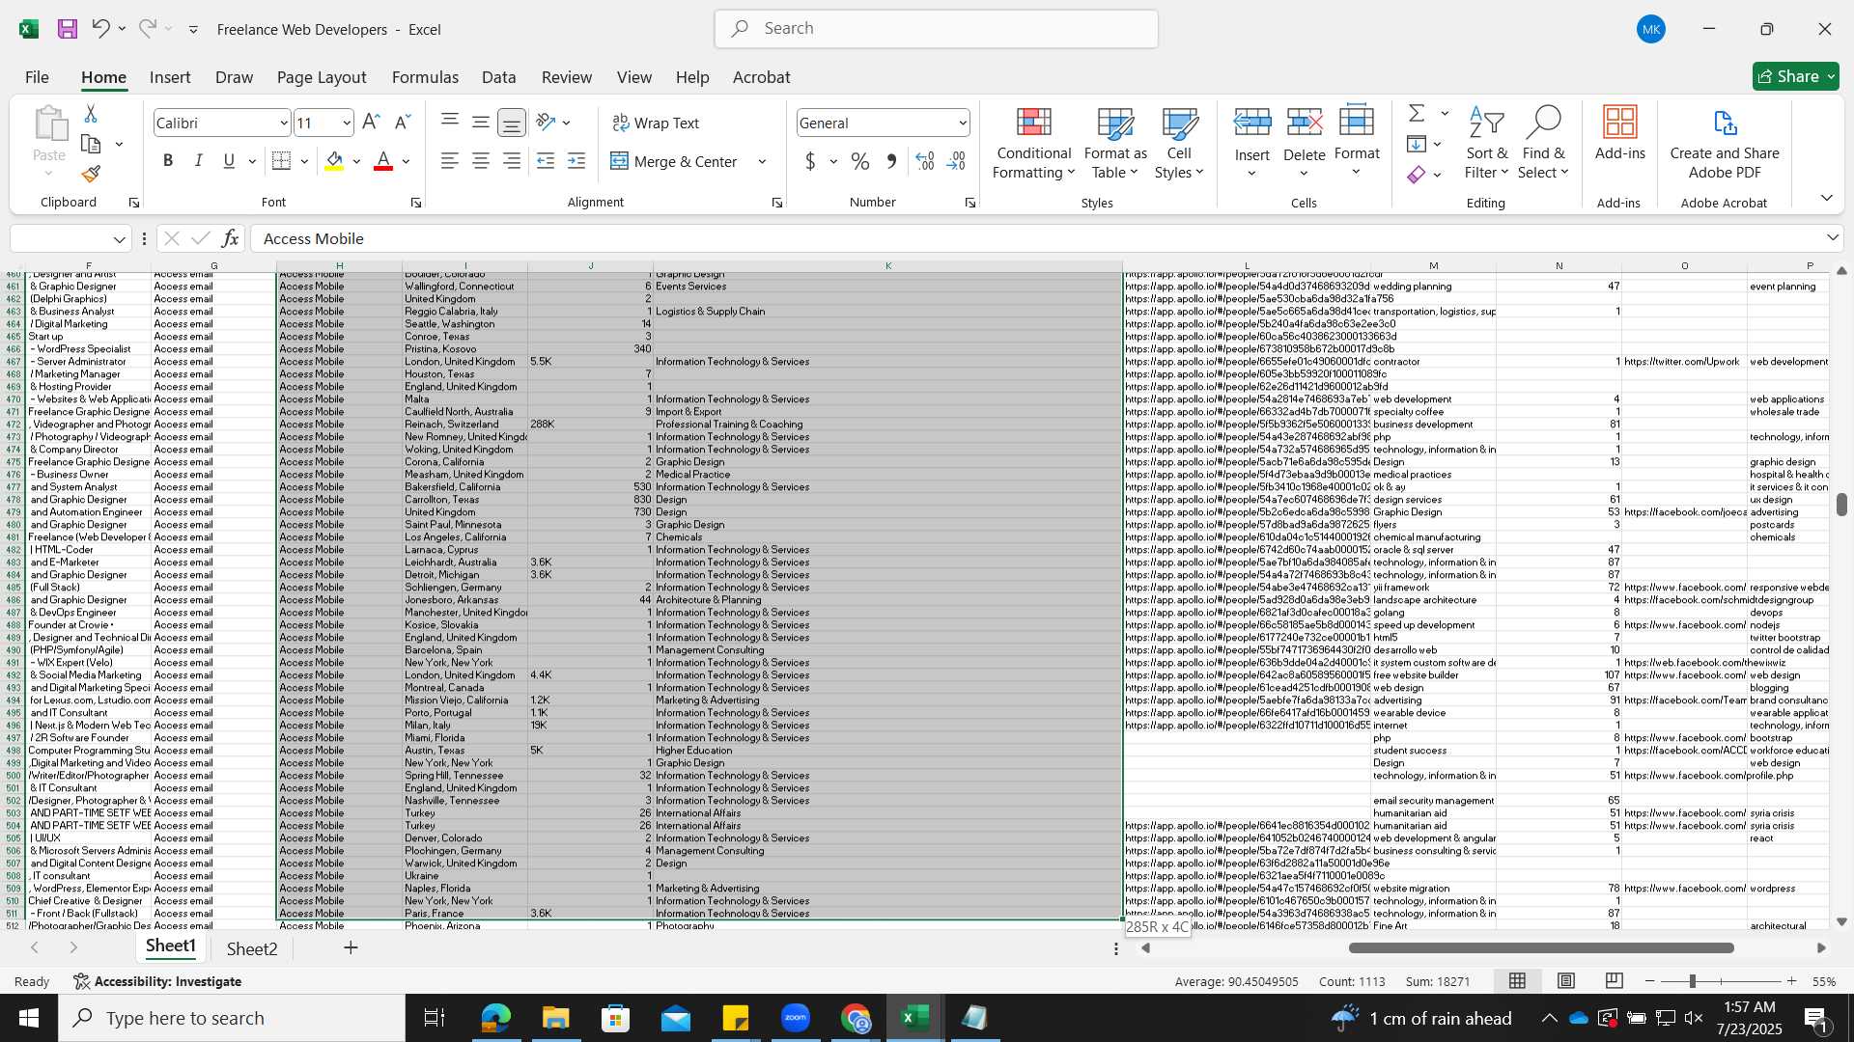Click the Fill down arrow icon

click(x=1417, y=144)
